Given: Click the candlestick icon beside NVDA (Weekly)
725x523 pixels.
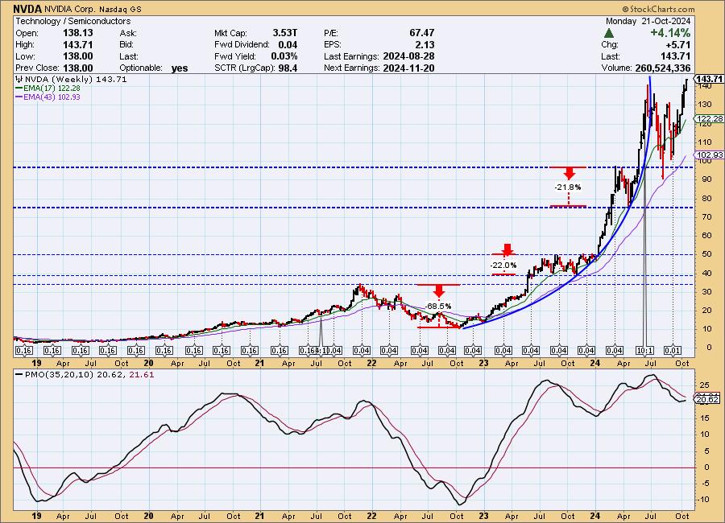Looking at the screenshot, I should pyautogui.click(x=19, y=79).
